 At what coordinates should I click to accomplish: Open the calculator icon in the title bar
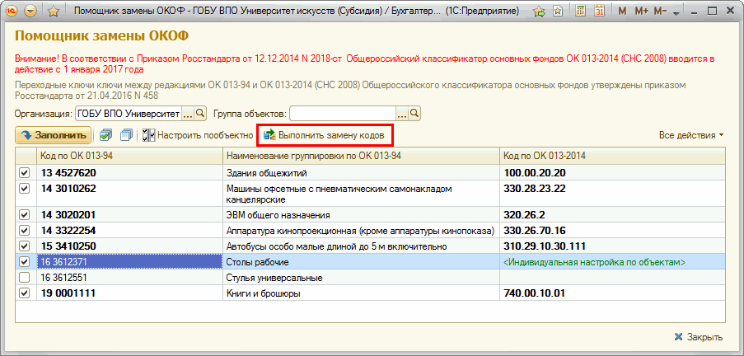pos(581,12)
